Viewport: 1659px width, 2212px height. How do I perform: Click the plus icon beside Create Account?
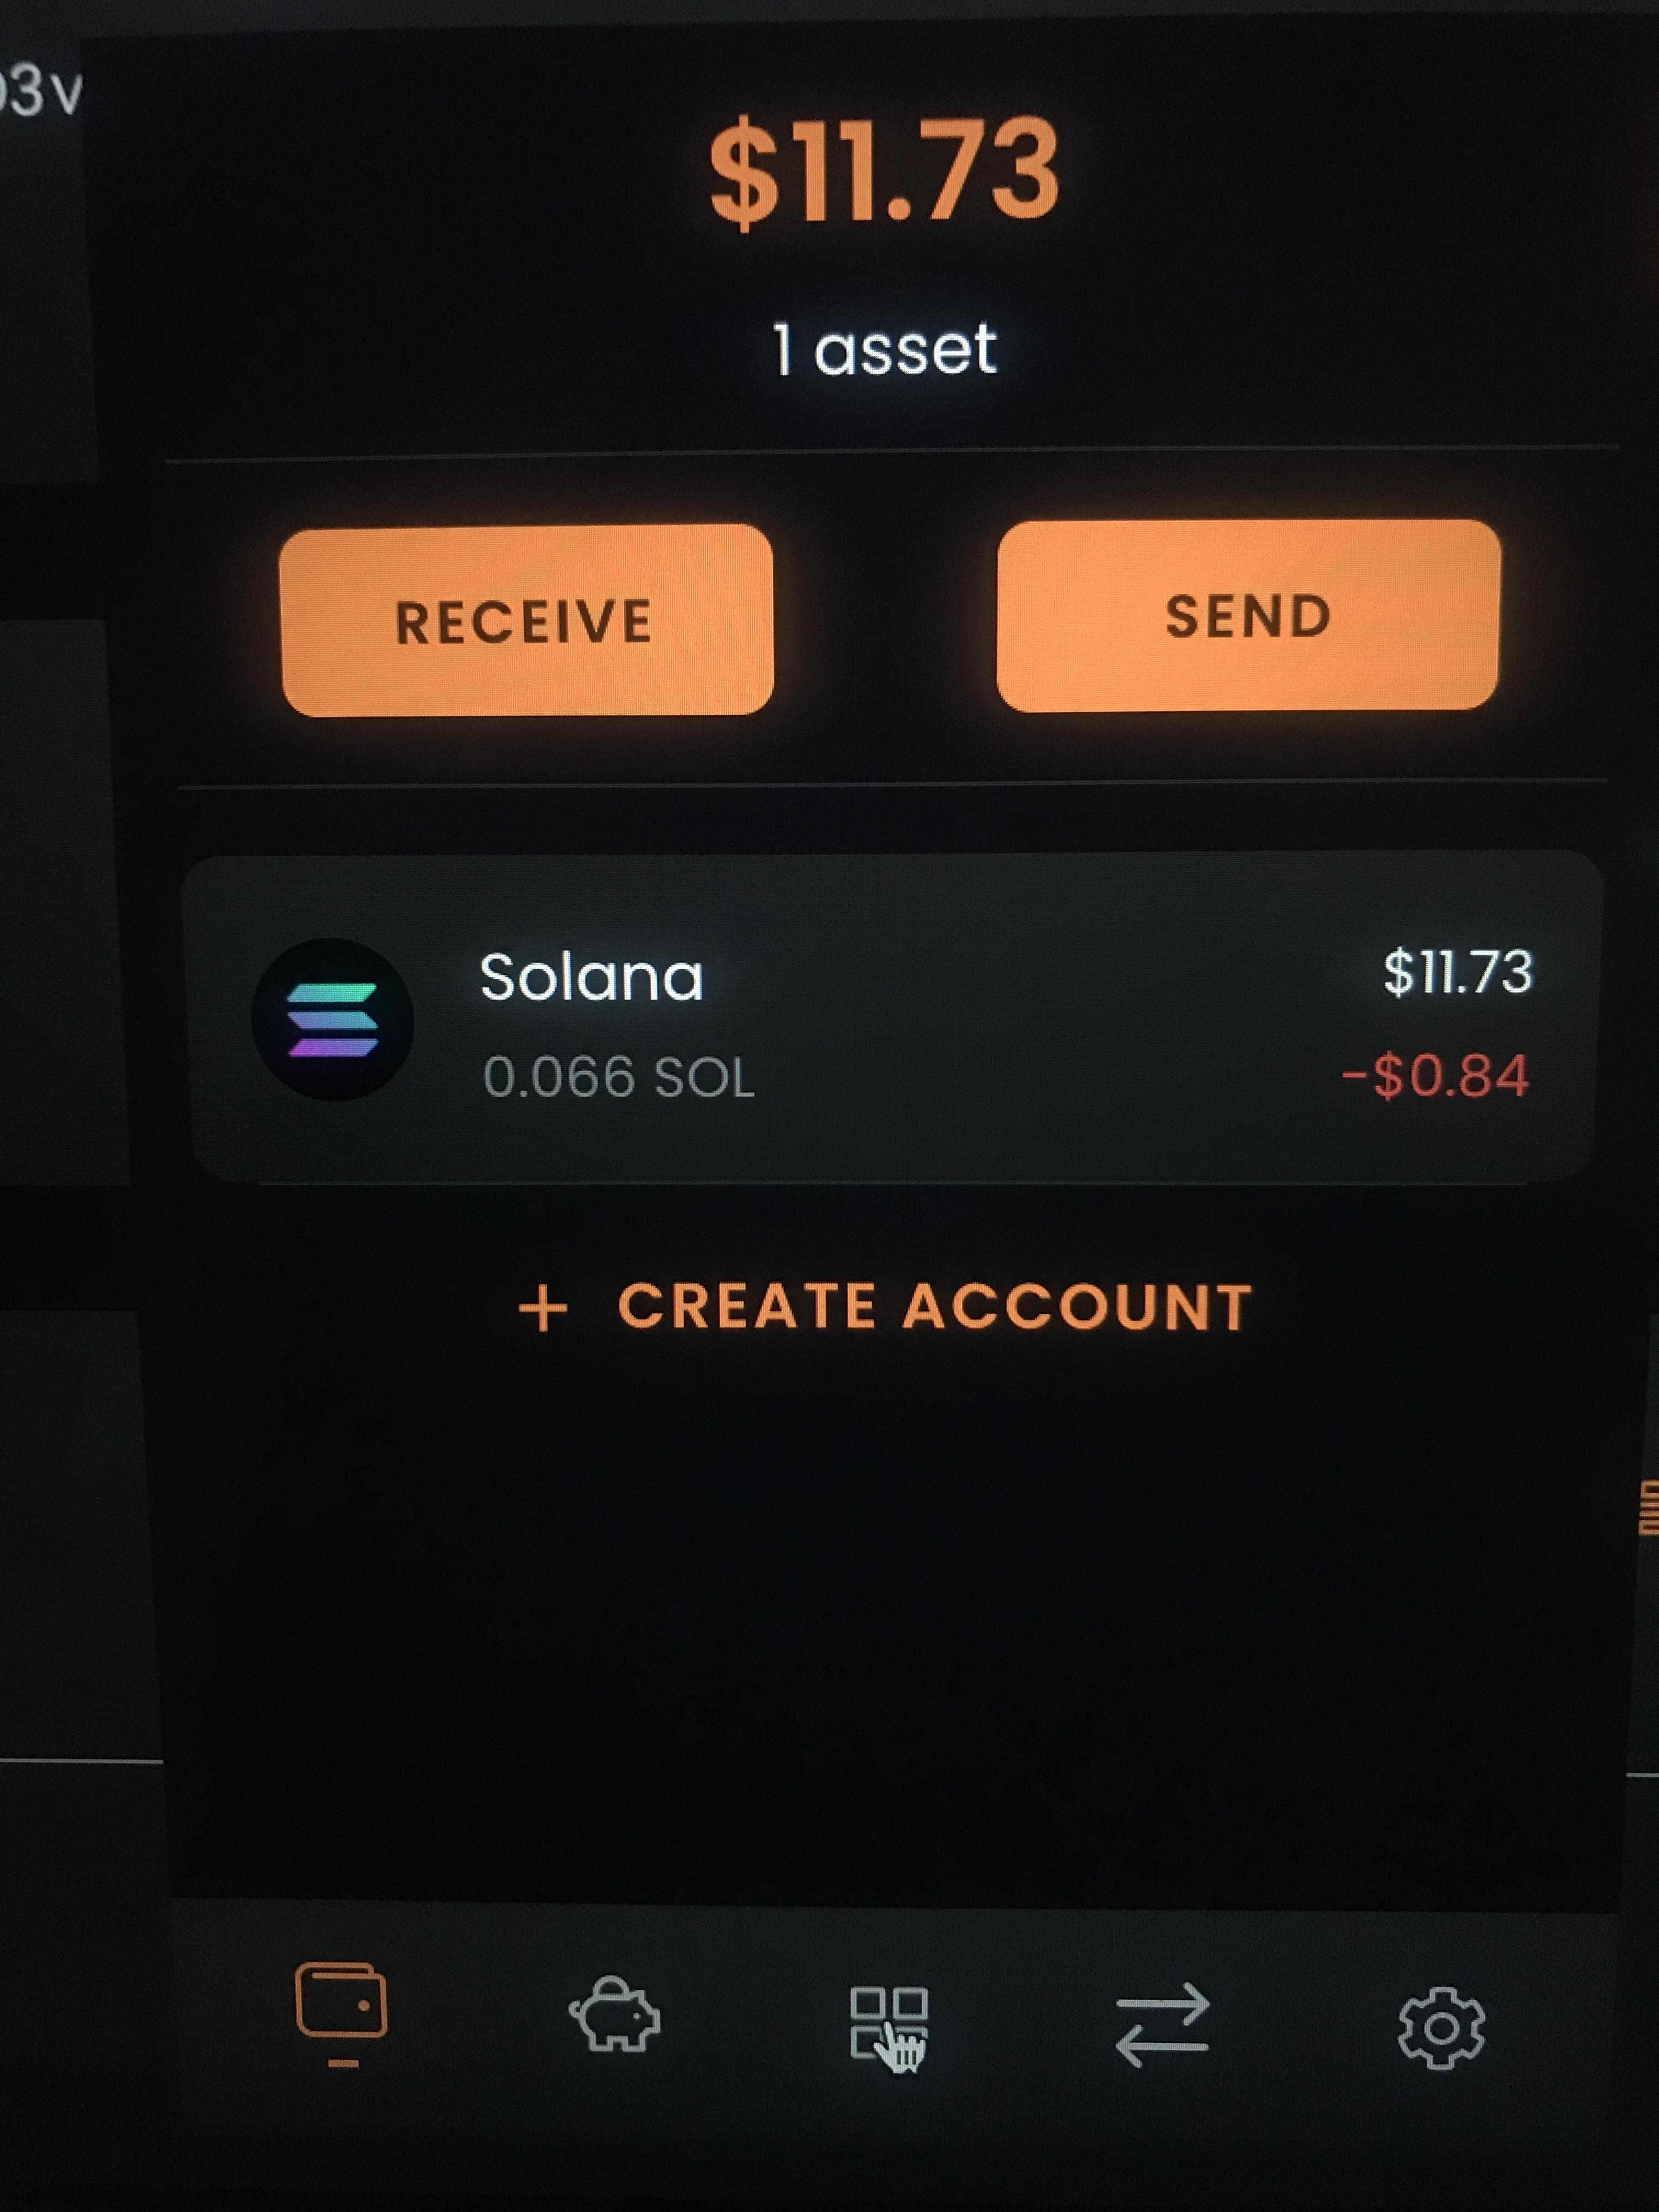click(x=543, y=1308)
